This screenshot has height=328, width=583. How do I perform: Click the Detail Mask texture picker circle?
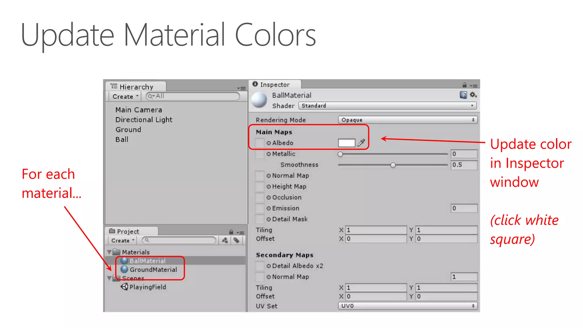(x=268, y=219)
